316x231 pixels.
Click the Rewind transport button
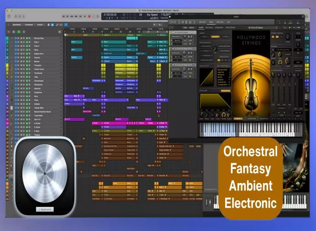click(72, 16)
